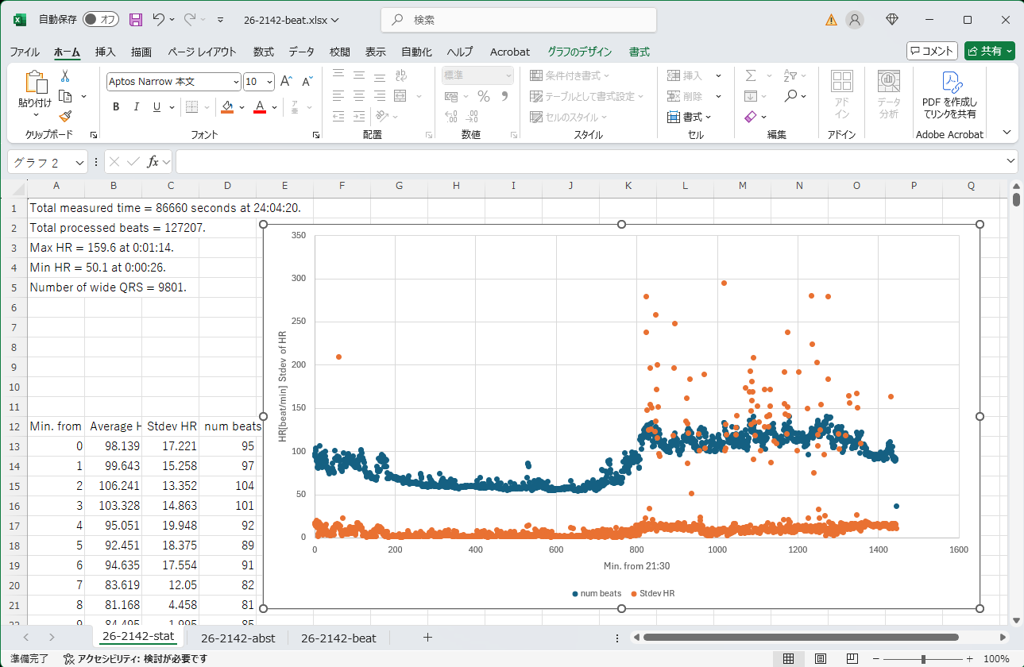This screenshot has height=667, width=1024.
Task: Open the Name Box dropdown
Action: [79, 162]
